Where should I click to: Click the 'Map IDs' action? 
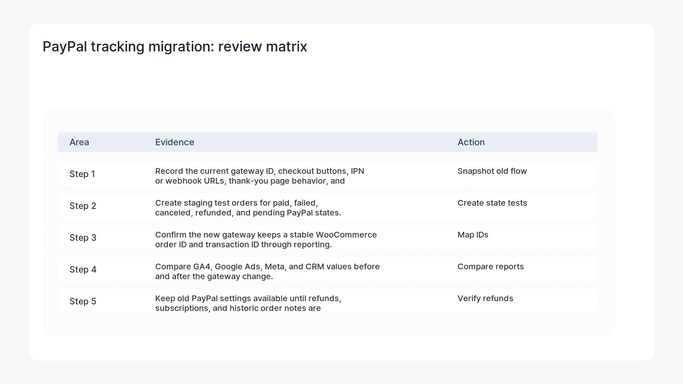tap(473, 235)
